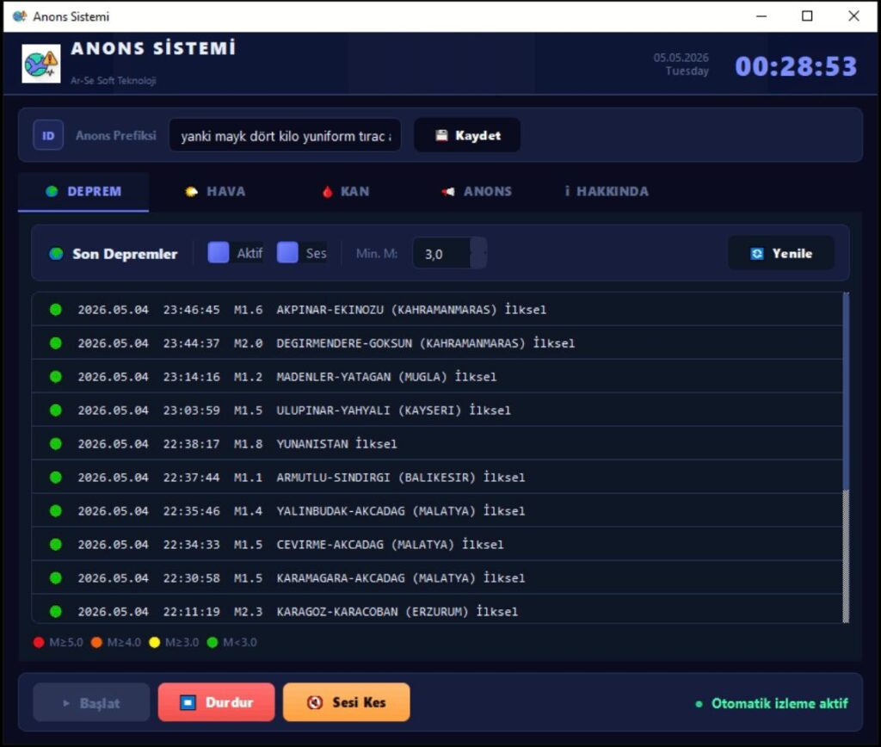The height and width of the screenshot is (747, 881).
Task: Click green dot of YALINBUDAK-AKCADAG row
Action: (56, 511)
